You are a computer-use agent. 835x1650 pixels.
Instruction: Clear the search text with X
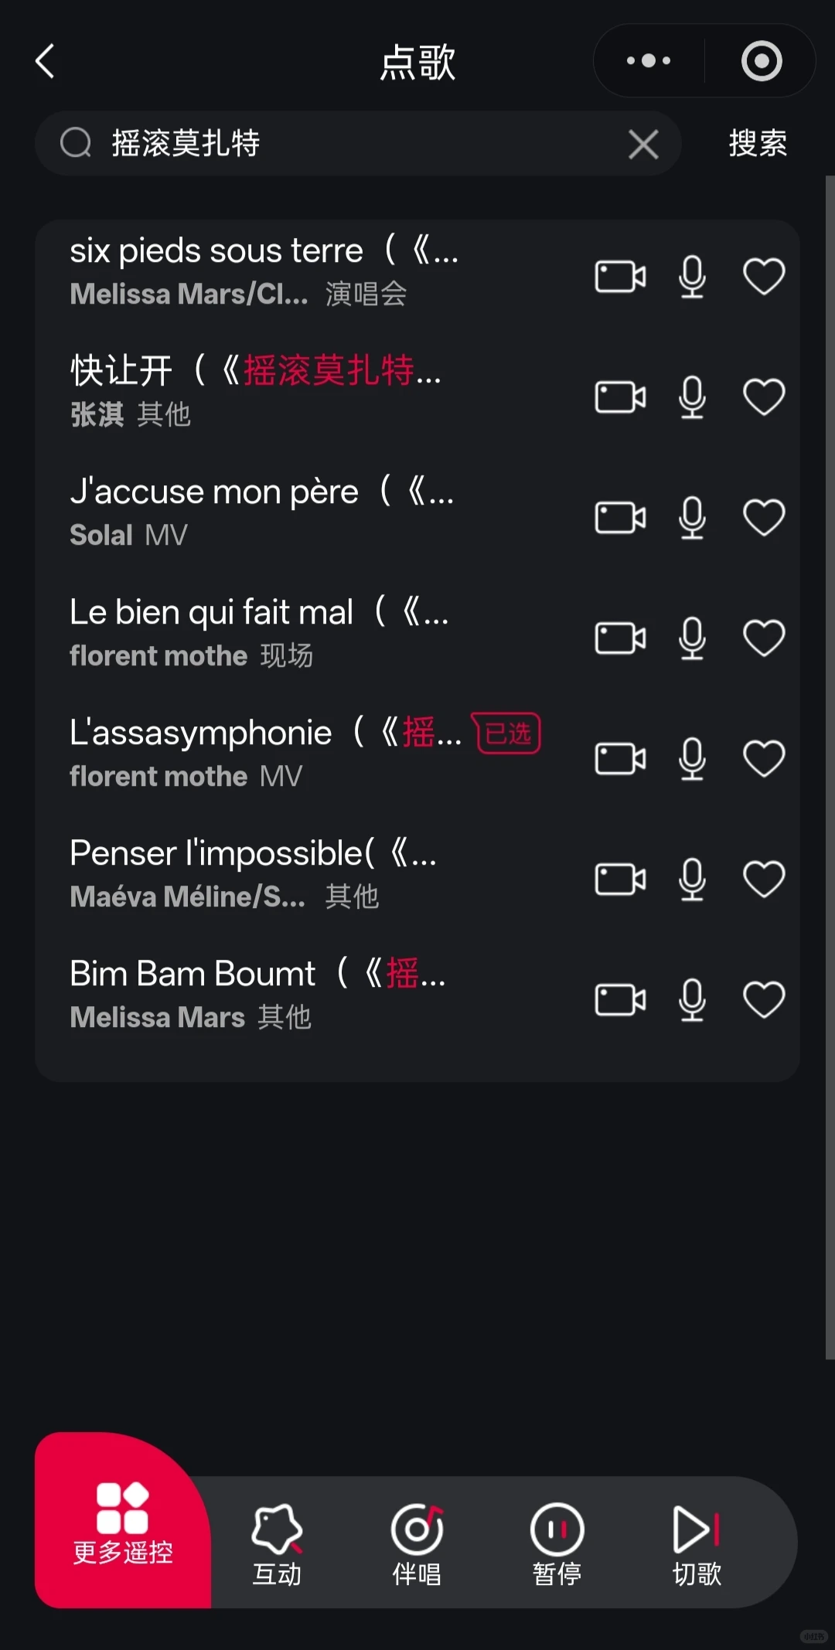point(643,145)
